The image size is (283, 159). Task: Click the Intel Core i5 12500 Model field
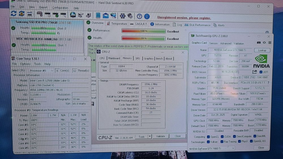(59, 81)
